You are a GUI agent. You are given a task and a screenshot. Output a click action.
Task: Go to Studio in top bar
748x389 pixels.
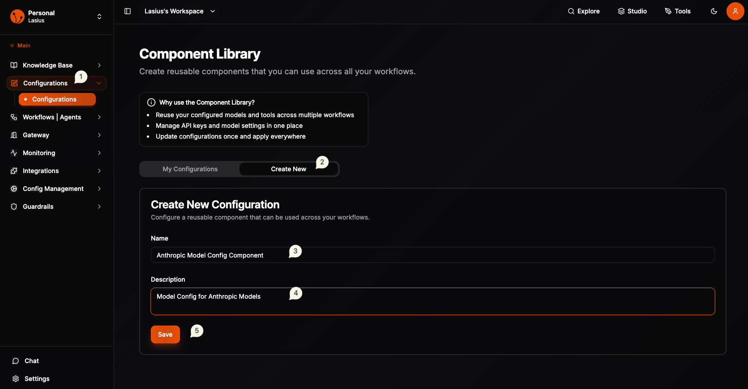tap(633, 11)
